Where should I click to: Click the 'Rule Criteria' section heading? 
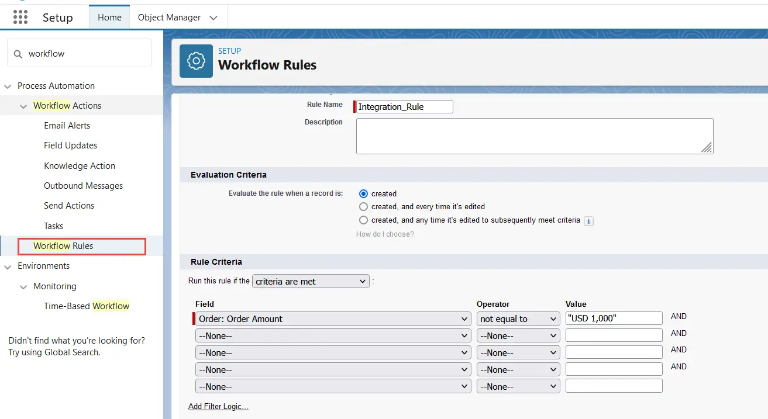[x=216, y=262]
